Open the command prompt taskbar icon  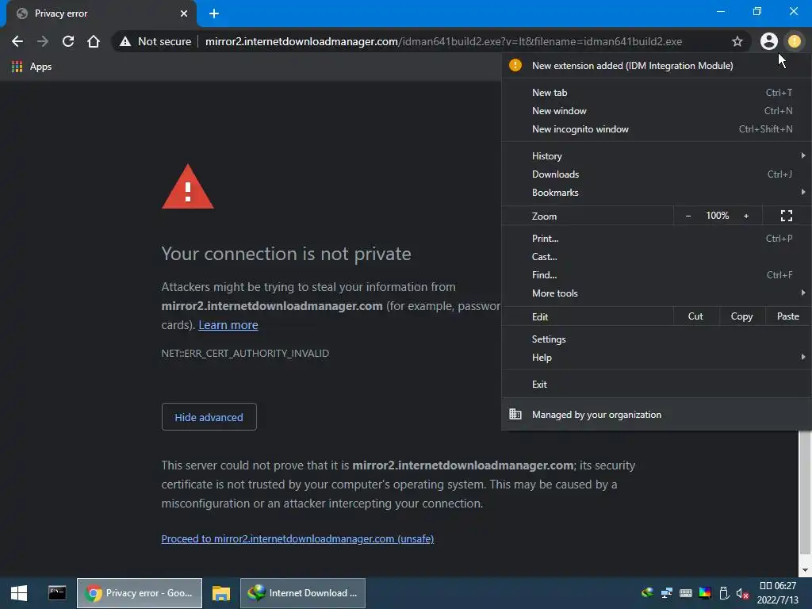(57, 593)
